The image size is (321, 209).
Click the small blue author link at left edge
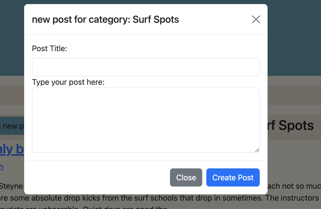(x=2, y=166)
